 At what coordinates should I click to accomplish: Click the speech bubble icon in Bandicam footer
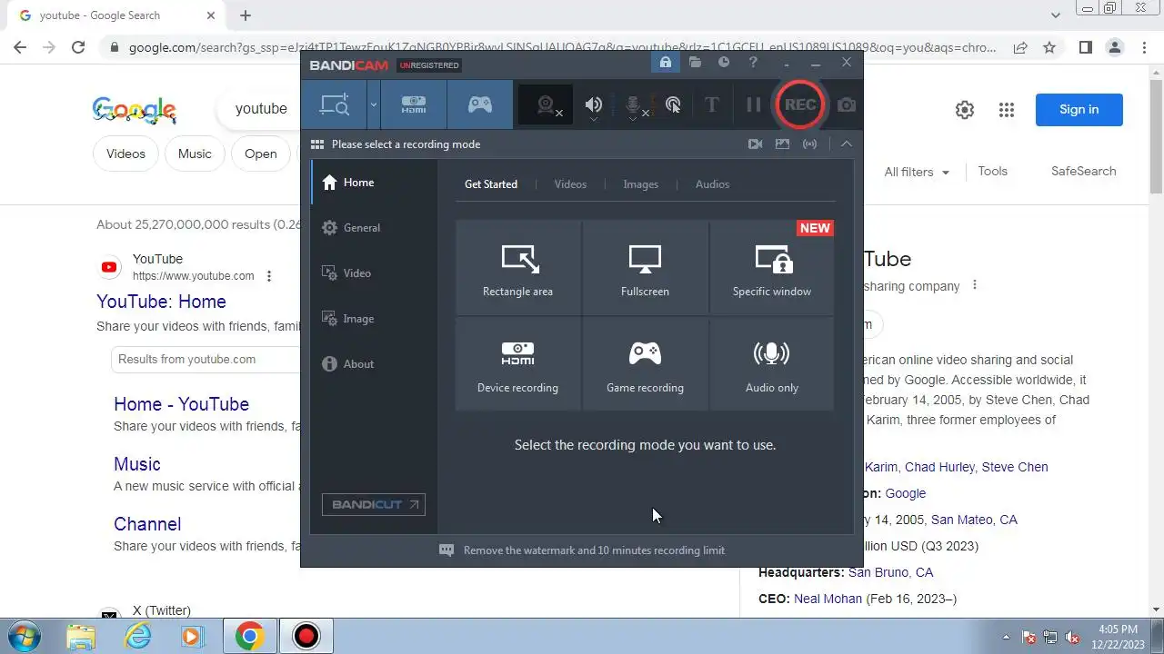point(447,550)
